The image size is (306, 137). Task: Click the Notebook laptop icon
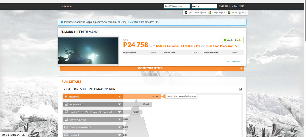coord(66,135)
